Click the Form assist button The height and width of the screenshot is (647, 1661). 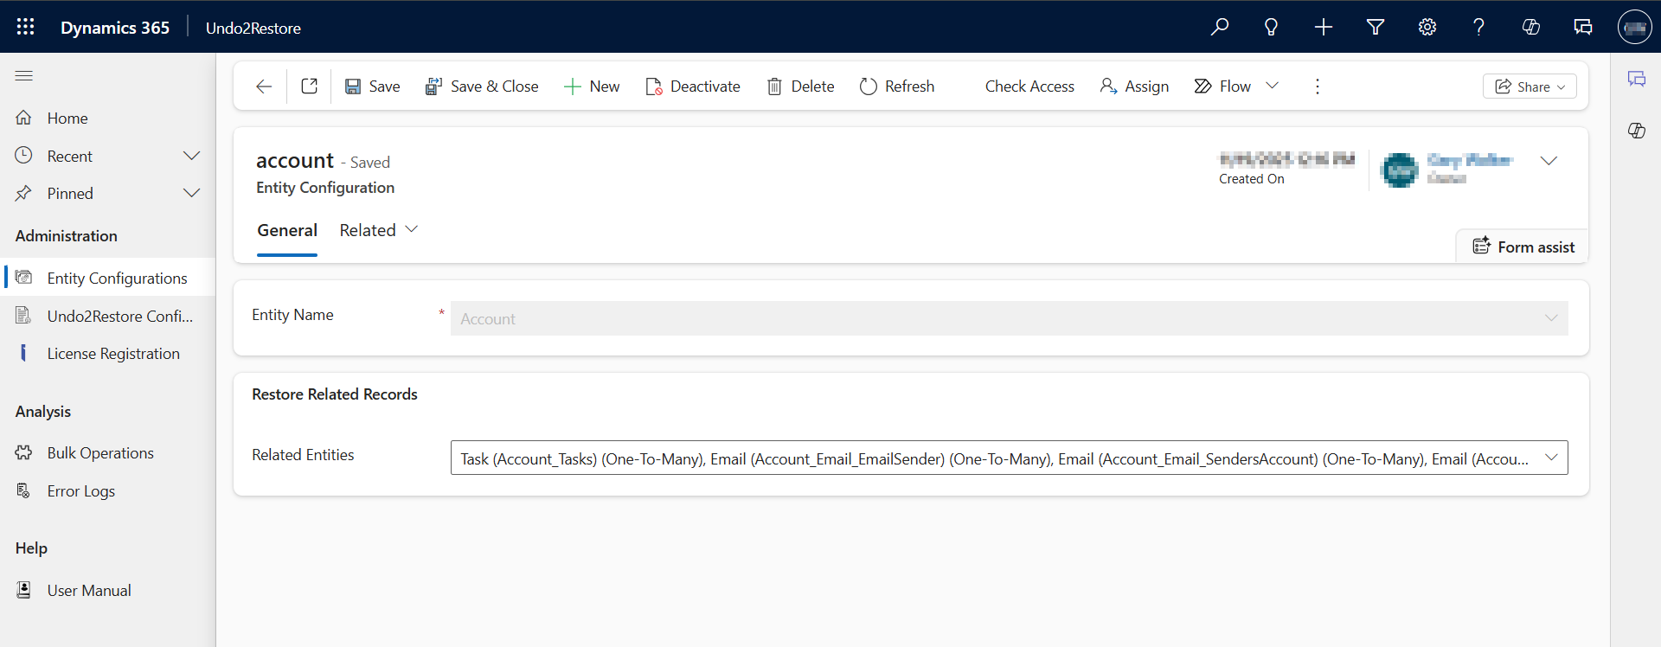tap(1523, 247)
